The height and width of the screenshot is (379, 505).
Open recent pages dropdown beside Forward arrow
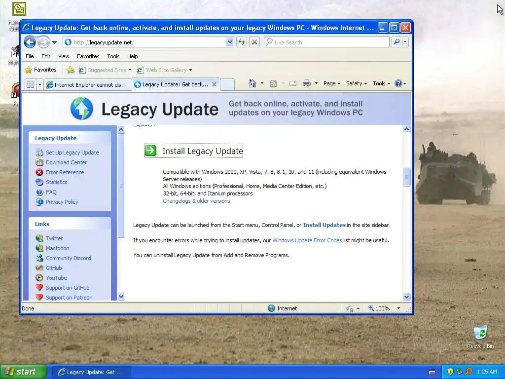[x=54, y=42]
